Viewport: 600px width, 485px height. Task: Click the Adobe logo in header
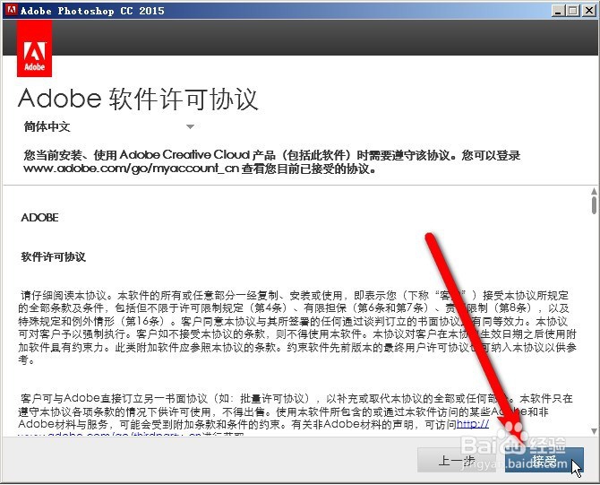[34, 49]
